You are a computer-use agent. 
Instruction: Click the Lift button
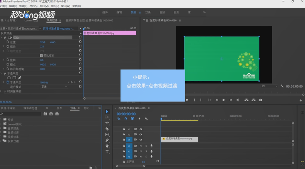click(x=246, y=100)
